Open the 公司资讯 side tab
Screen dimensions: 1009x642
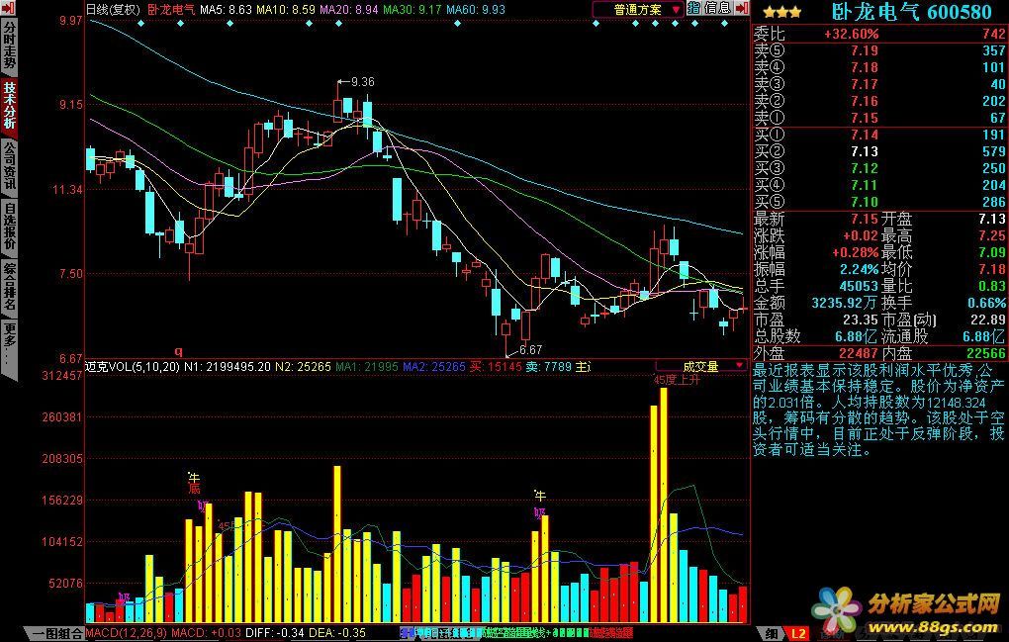9,165
